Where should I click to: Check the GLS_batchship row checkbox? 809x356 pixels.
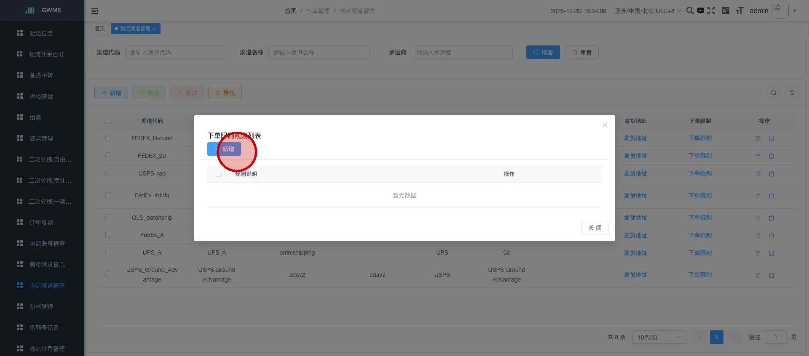point(108,217)
